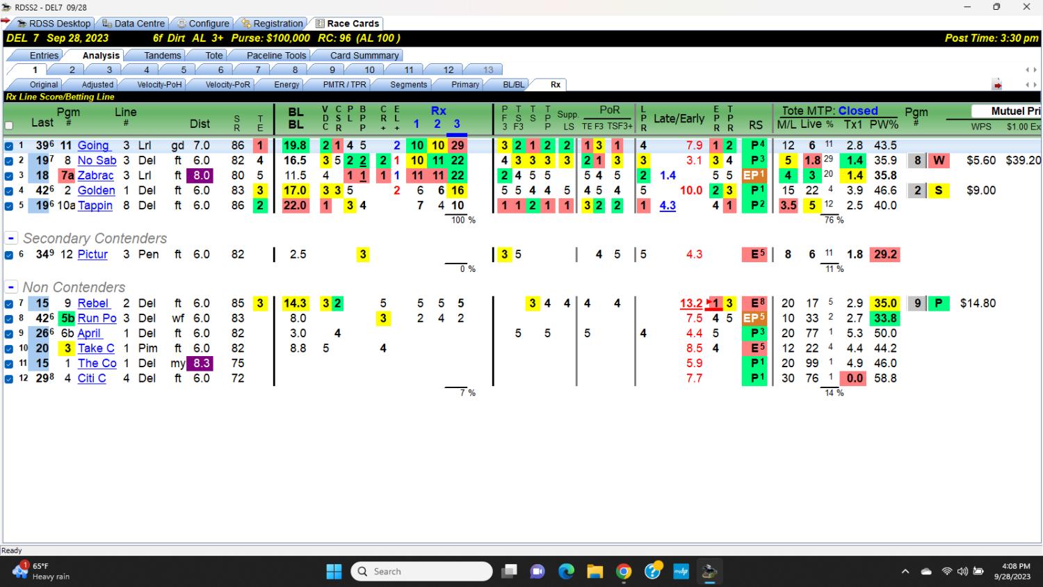Click the battery status tray icon
This screenshot has width=1043, height=587.
[978, 572]
